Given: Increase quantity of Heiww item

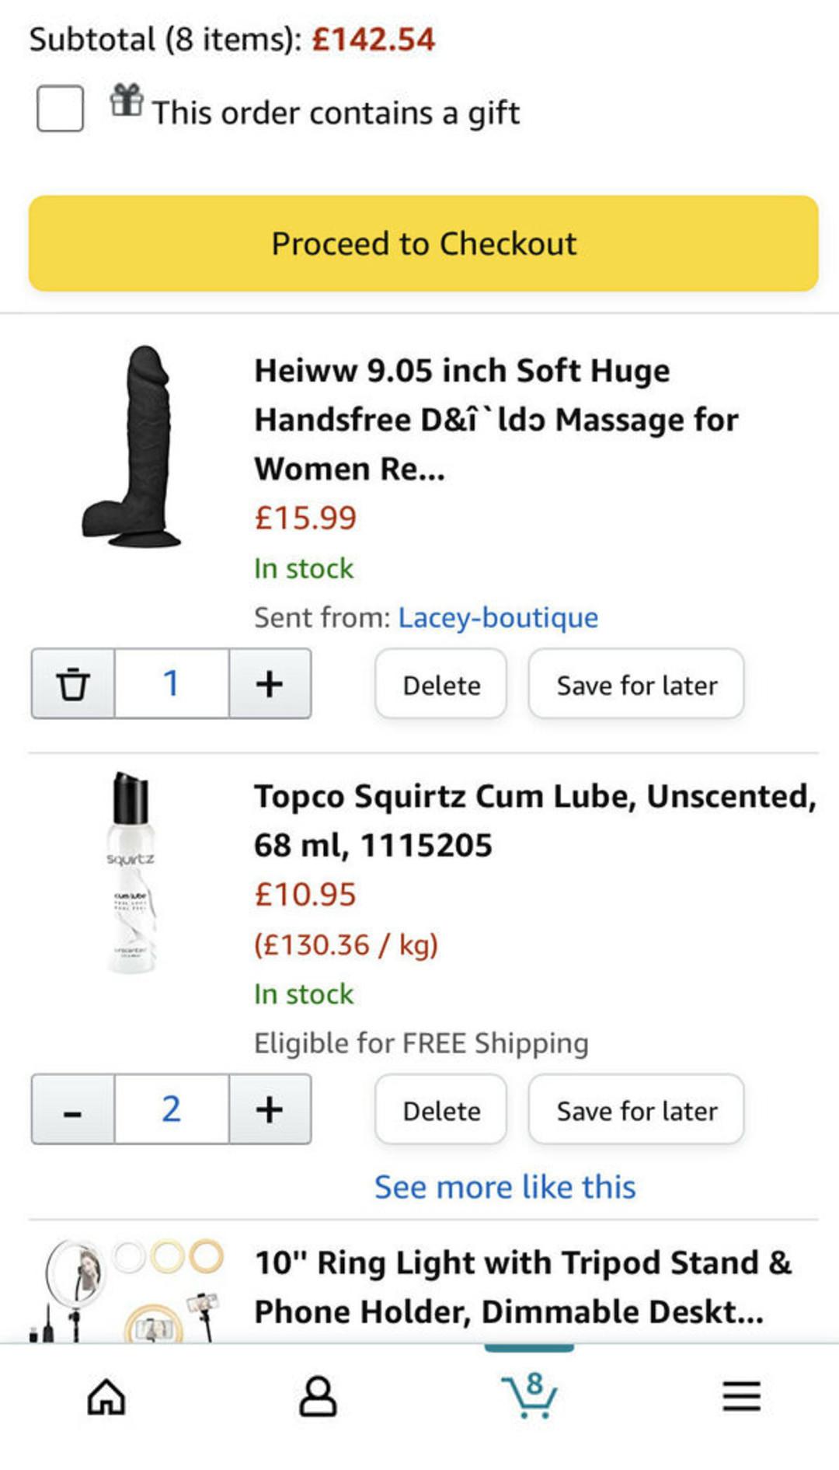Looking at the screenshot, I should pyautogui.click(x=270, y=684).
